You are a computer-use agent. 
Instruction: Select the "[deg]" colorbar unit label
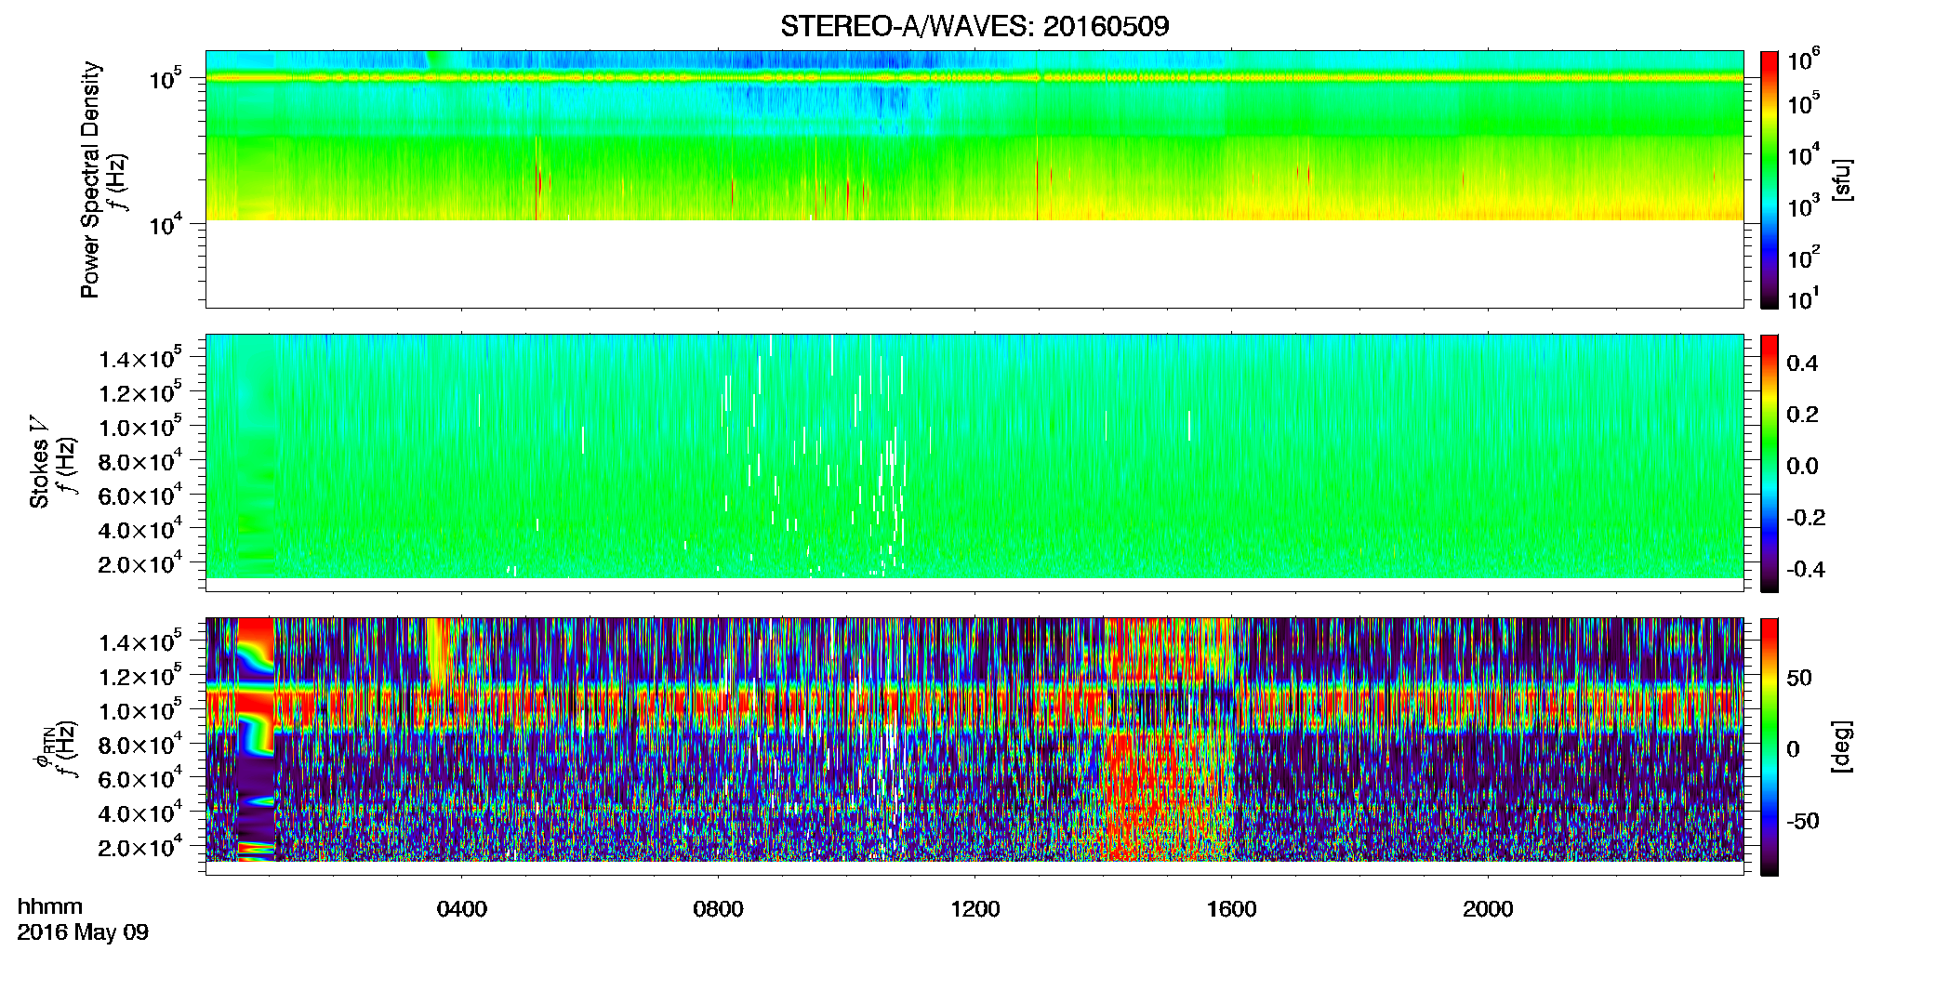tap(1842, 746)
